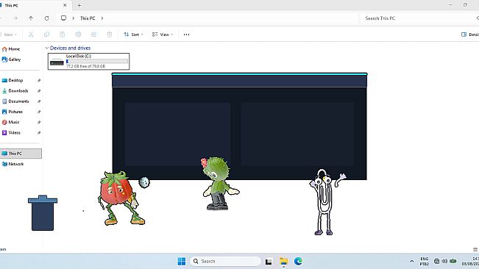
Task: Toggle the Details pane button
Action: click(x=470, y=35)
